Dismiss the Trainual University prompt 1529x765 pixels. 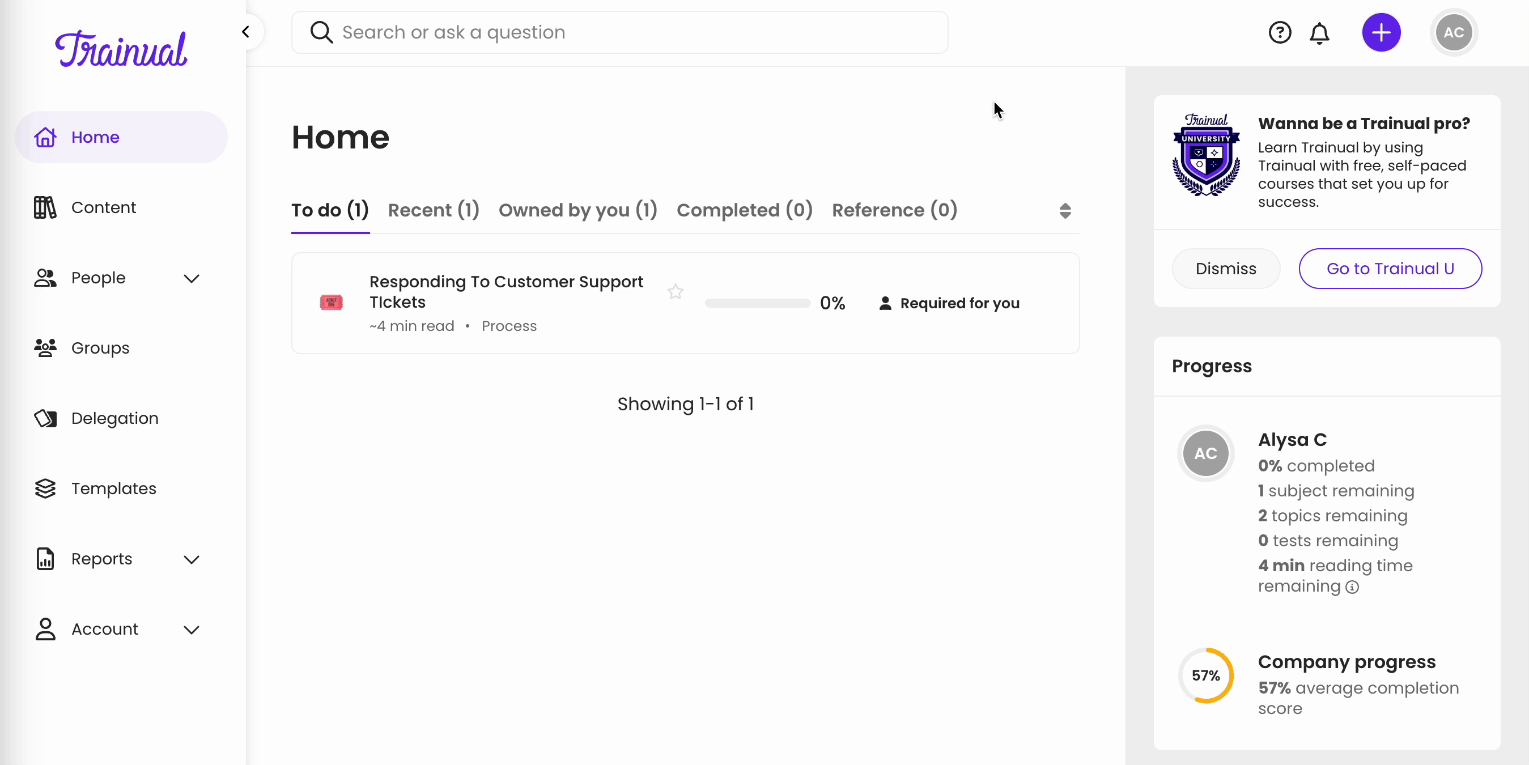point(1226,269)
